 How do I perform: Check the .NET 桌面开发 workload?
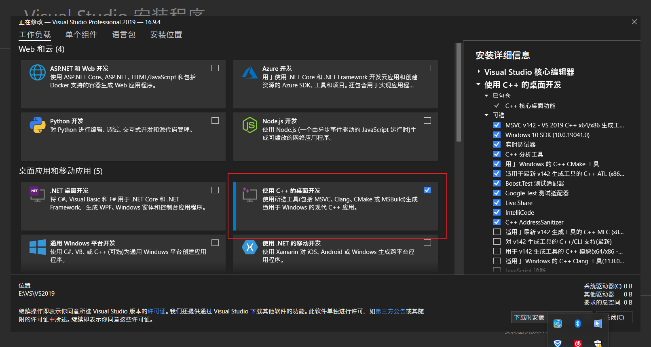(x=215, y=190)
